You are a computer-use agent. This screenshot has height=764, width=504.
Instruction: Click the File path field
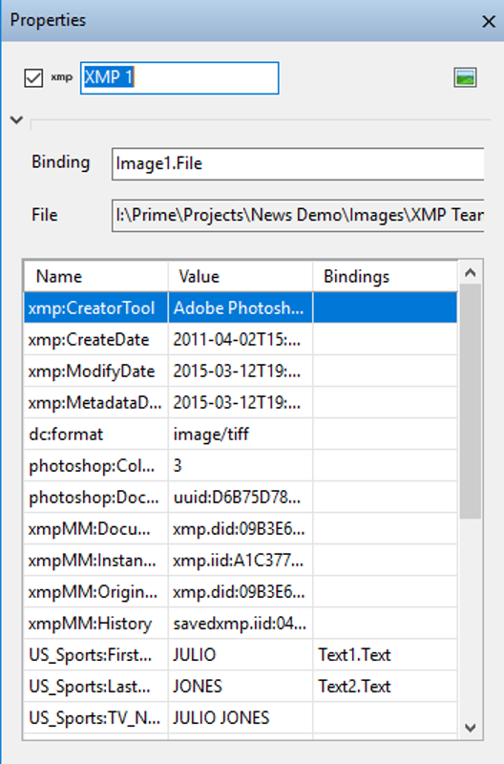click(298, 216)
